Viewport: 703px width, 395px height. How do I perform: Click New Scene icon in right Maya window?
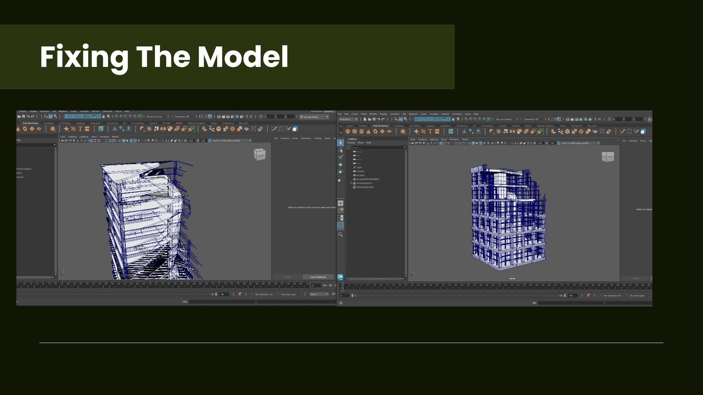[x=365, y=119]
